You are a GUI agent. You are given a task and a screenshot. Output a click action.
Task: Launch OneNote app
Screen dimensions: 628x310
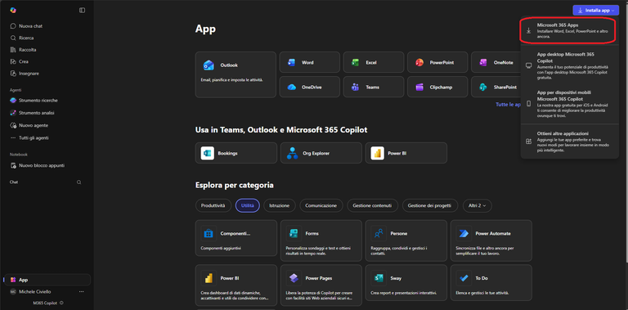coord(496,62)
